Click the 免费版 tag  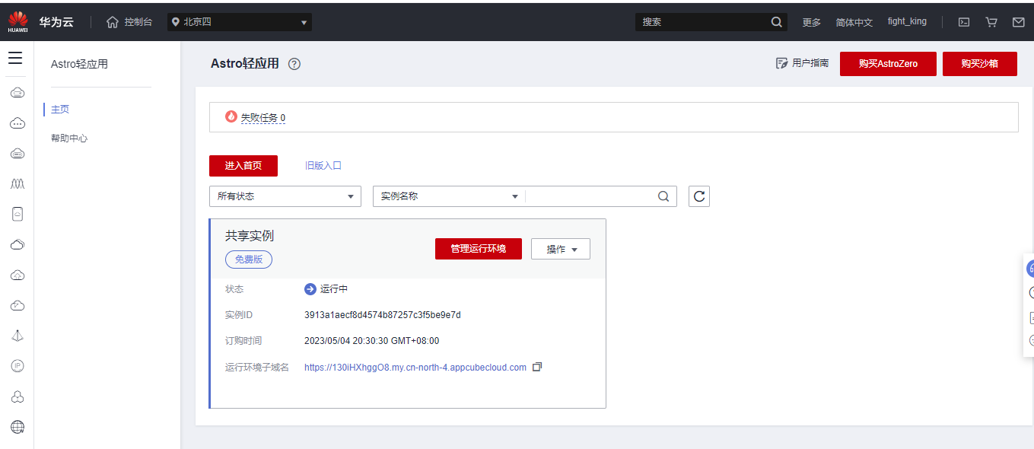(249, 260)
